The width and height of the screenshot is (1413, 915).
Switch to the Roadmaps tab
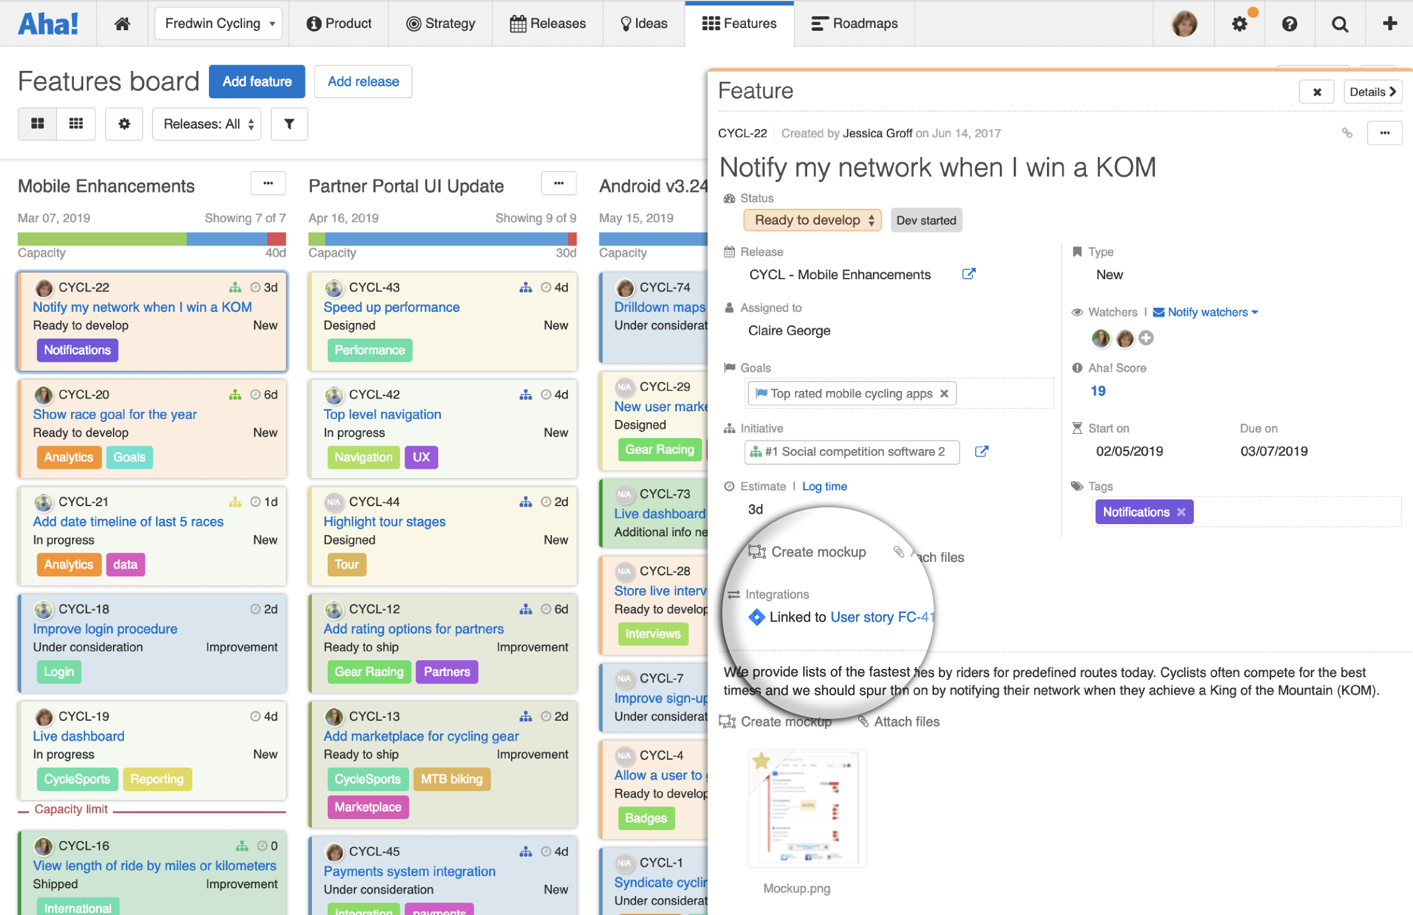854,24
